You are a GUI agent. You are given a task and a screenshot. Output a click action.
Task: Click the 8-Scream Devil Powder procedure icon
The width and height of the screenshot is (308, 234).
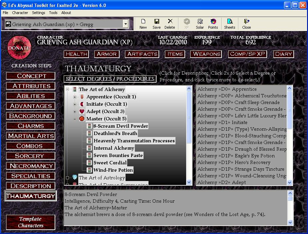pyautogui.click(x=89, y=126)
